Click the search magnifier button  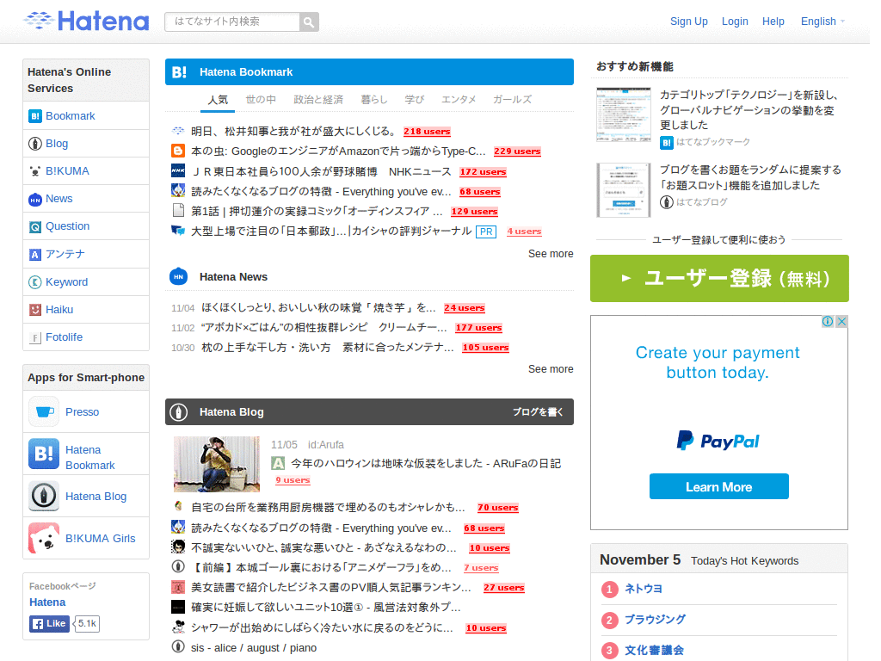click(x=309, y=22)
